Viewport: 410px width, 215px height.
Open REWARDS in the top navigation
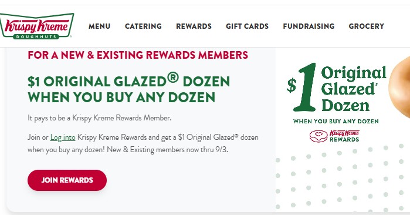point(194,26)
